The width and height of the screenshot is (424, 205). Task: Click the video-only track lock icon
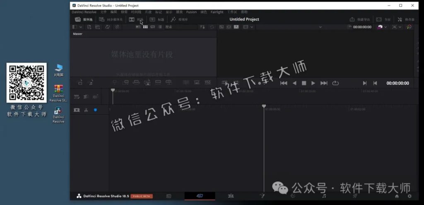[x=80, y=82]
